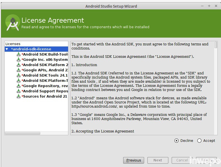Go back with the Previous button
221x167 pixels.
134,160
